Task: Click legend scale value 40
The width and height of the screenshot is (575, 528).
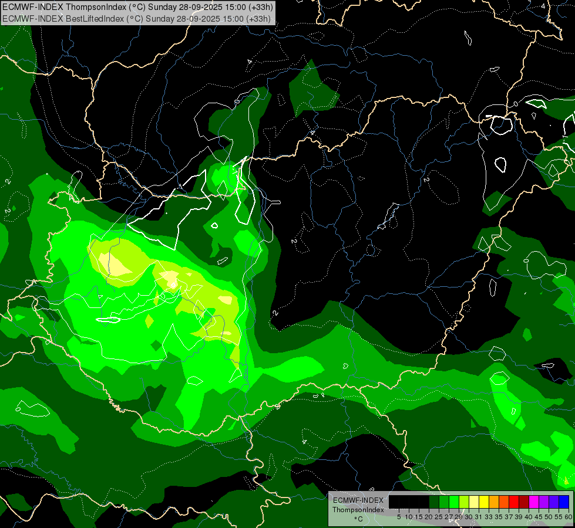Action: pos(529,517)
